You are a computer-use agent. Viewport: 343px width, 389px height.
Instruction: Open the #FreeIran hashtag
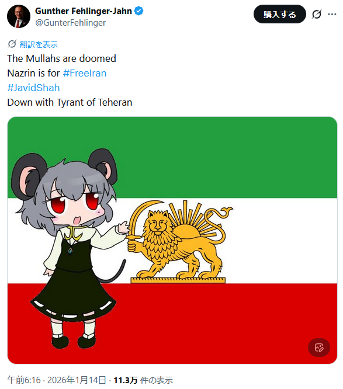pyautogui.click(x=85, y=73)
